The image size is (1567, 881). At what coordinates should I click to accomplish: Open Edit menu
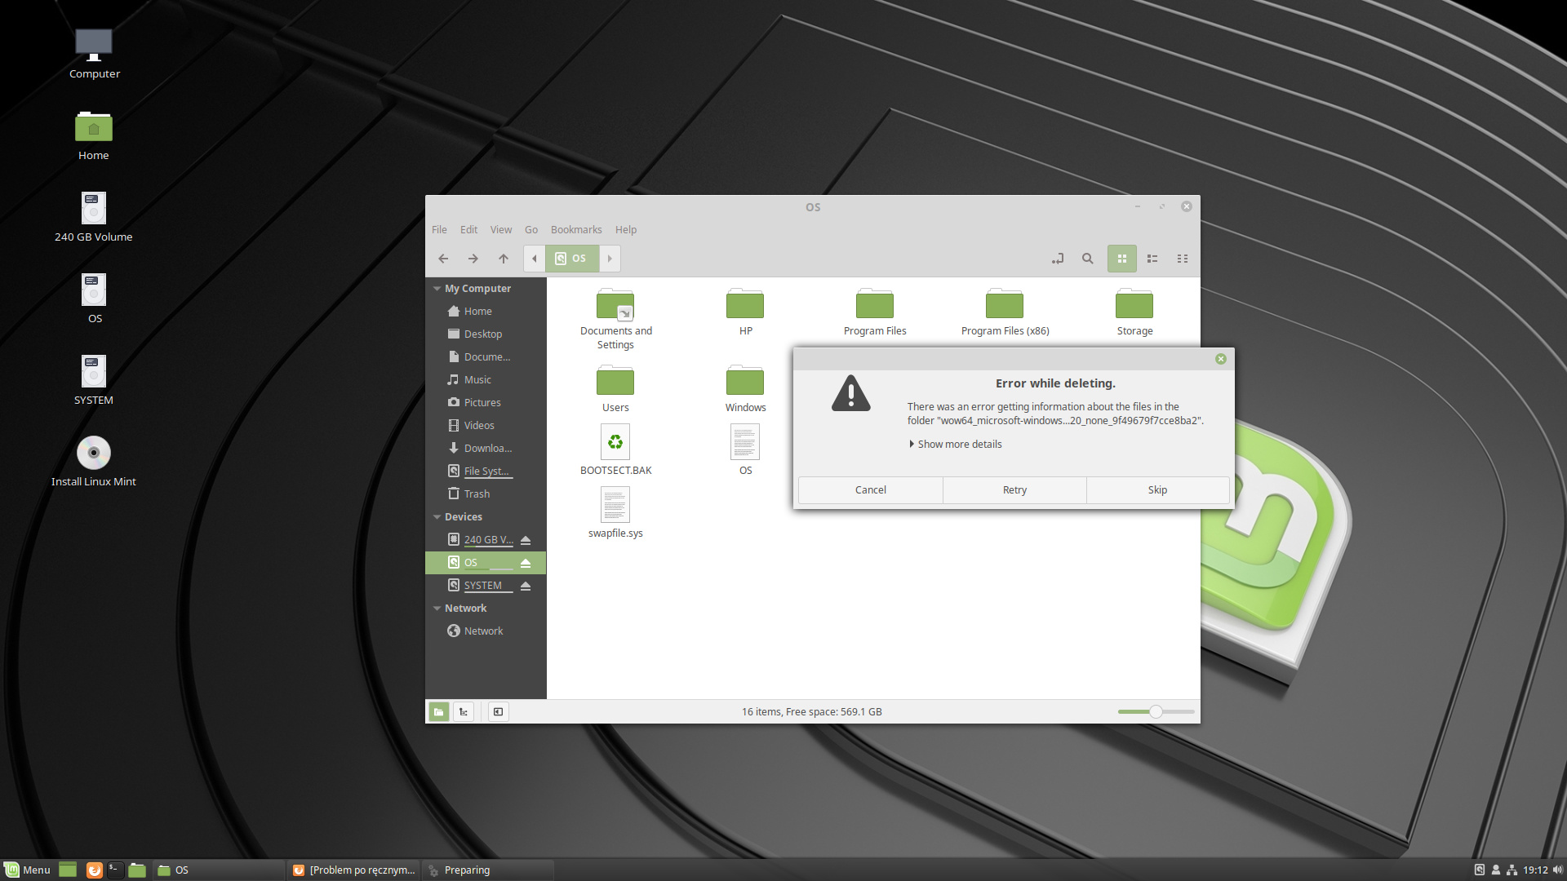point(468,230)
